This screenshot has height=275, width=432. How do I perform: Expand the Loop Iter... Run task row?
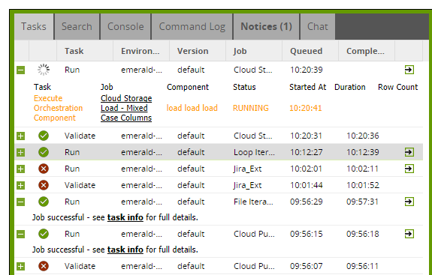point(21,152)
